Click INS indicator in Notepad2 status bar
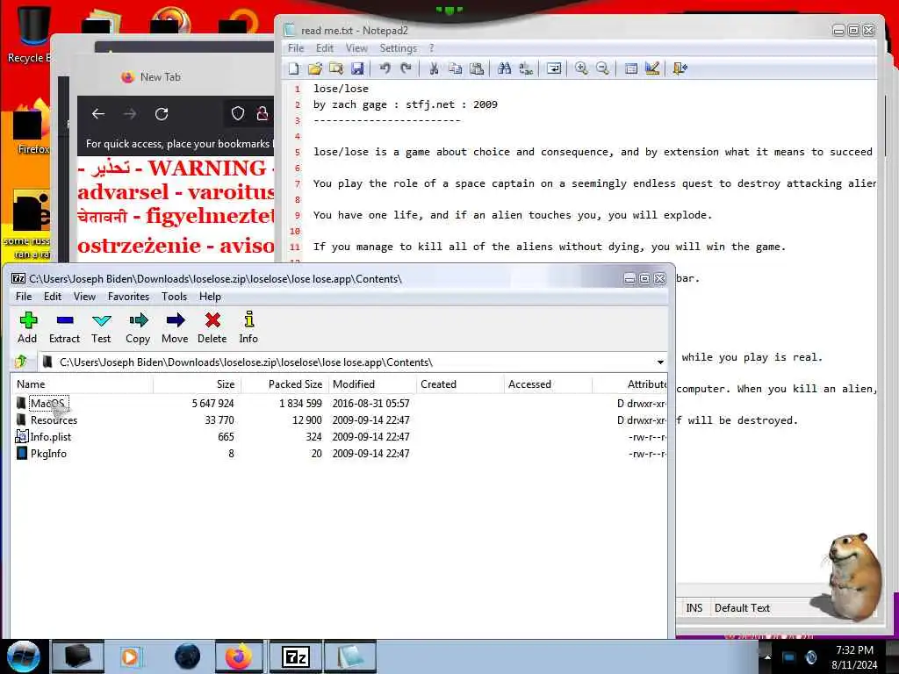The image size is (899, 674). click(694, 608)
